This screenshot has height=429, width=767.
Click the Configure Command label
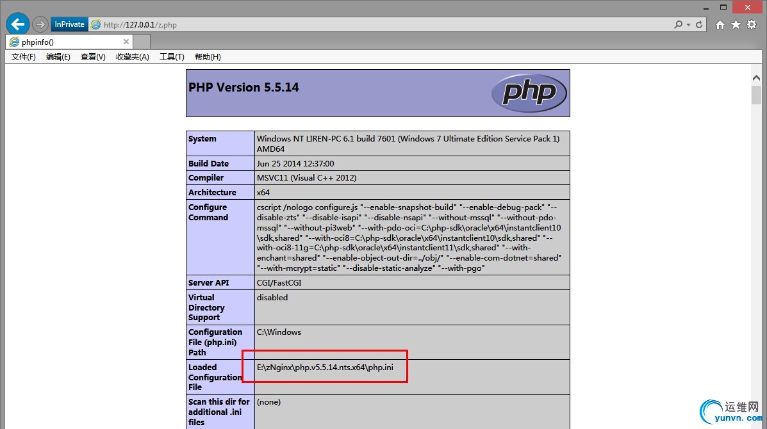coord(208,212)
